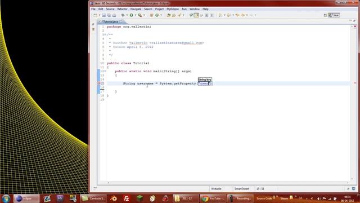This screenshot has height=203, width=360.
Task: Open the File menu
Action: [x=93, y=9]
